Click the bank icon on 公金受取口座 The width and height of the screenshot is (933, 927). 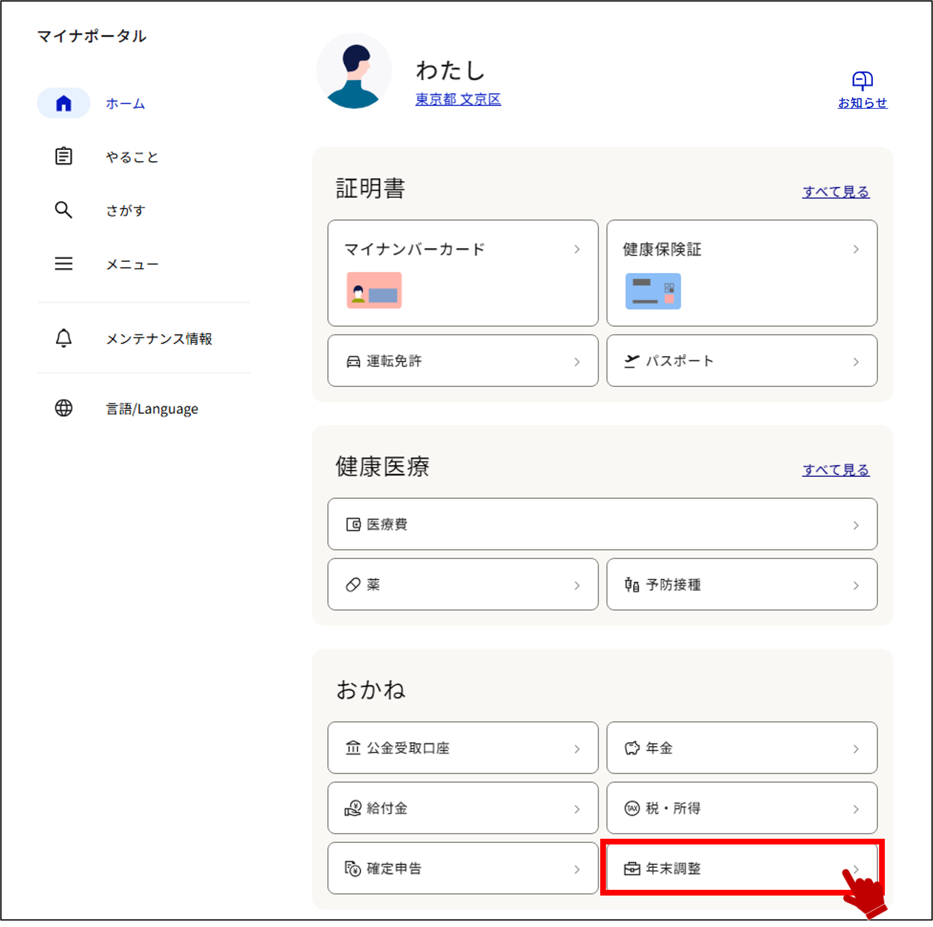tap(353, 748)
